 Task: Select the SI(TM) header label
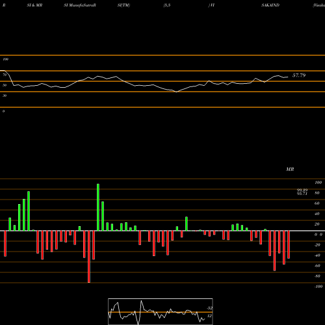click(123, 5)
